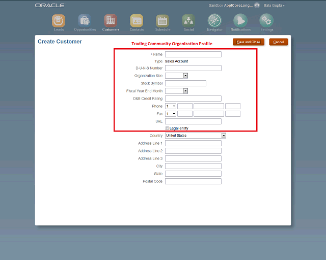
Task: Open the Fax country code dropdown
Action: 171,114
